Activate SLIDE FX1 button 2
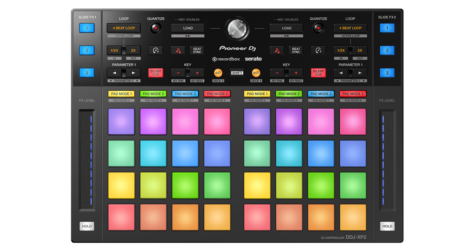475x249 pixels. pyautogui.click(x=87, y=50)
